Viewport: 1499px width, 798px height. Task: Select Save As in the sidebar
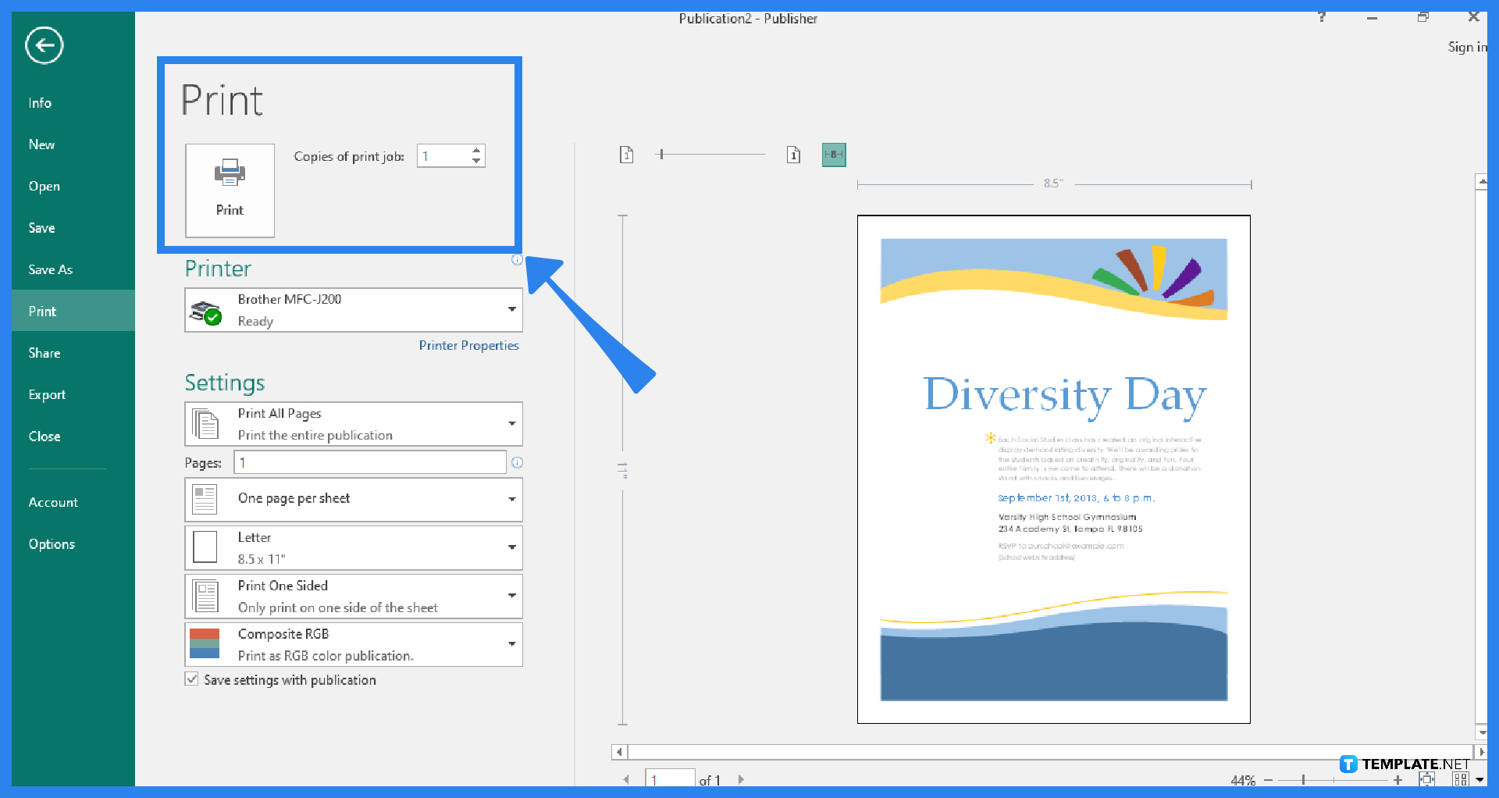click(x=50, y=269)
